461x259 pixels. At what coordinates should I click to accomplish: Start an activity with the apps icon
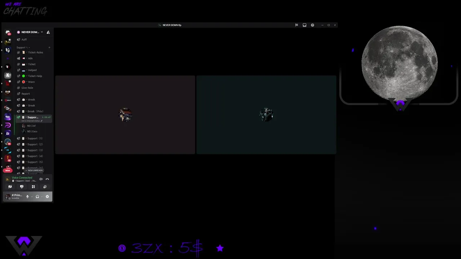tap(33, 187)
